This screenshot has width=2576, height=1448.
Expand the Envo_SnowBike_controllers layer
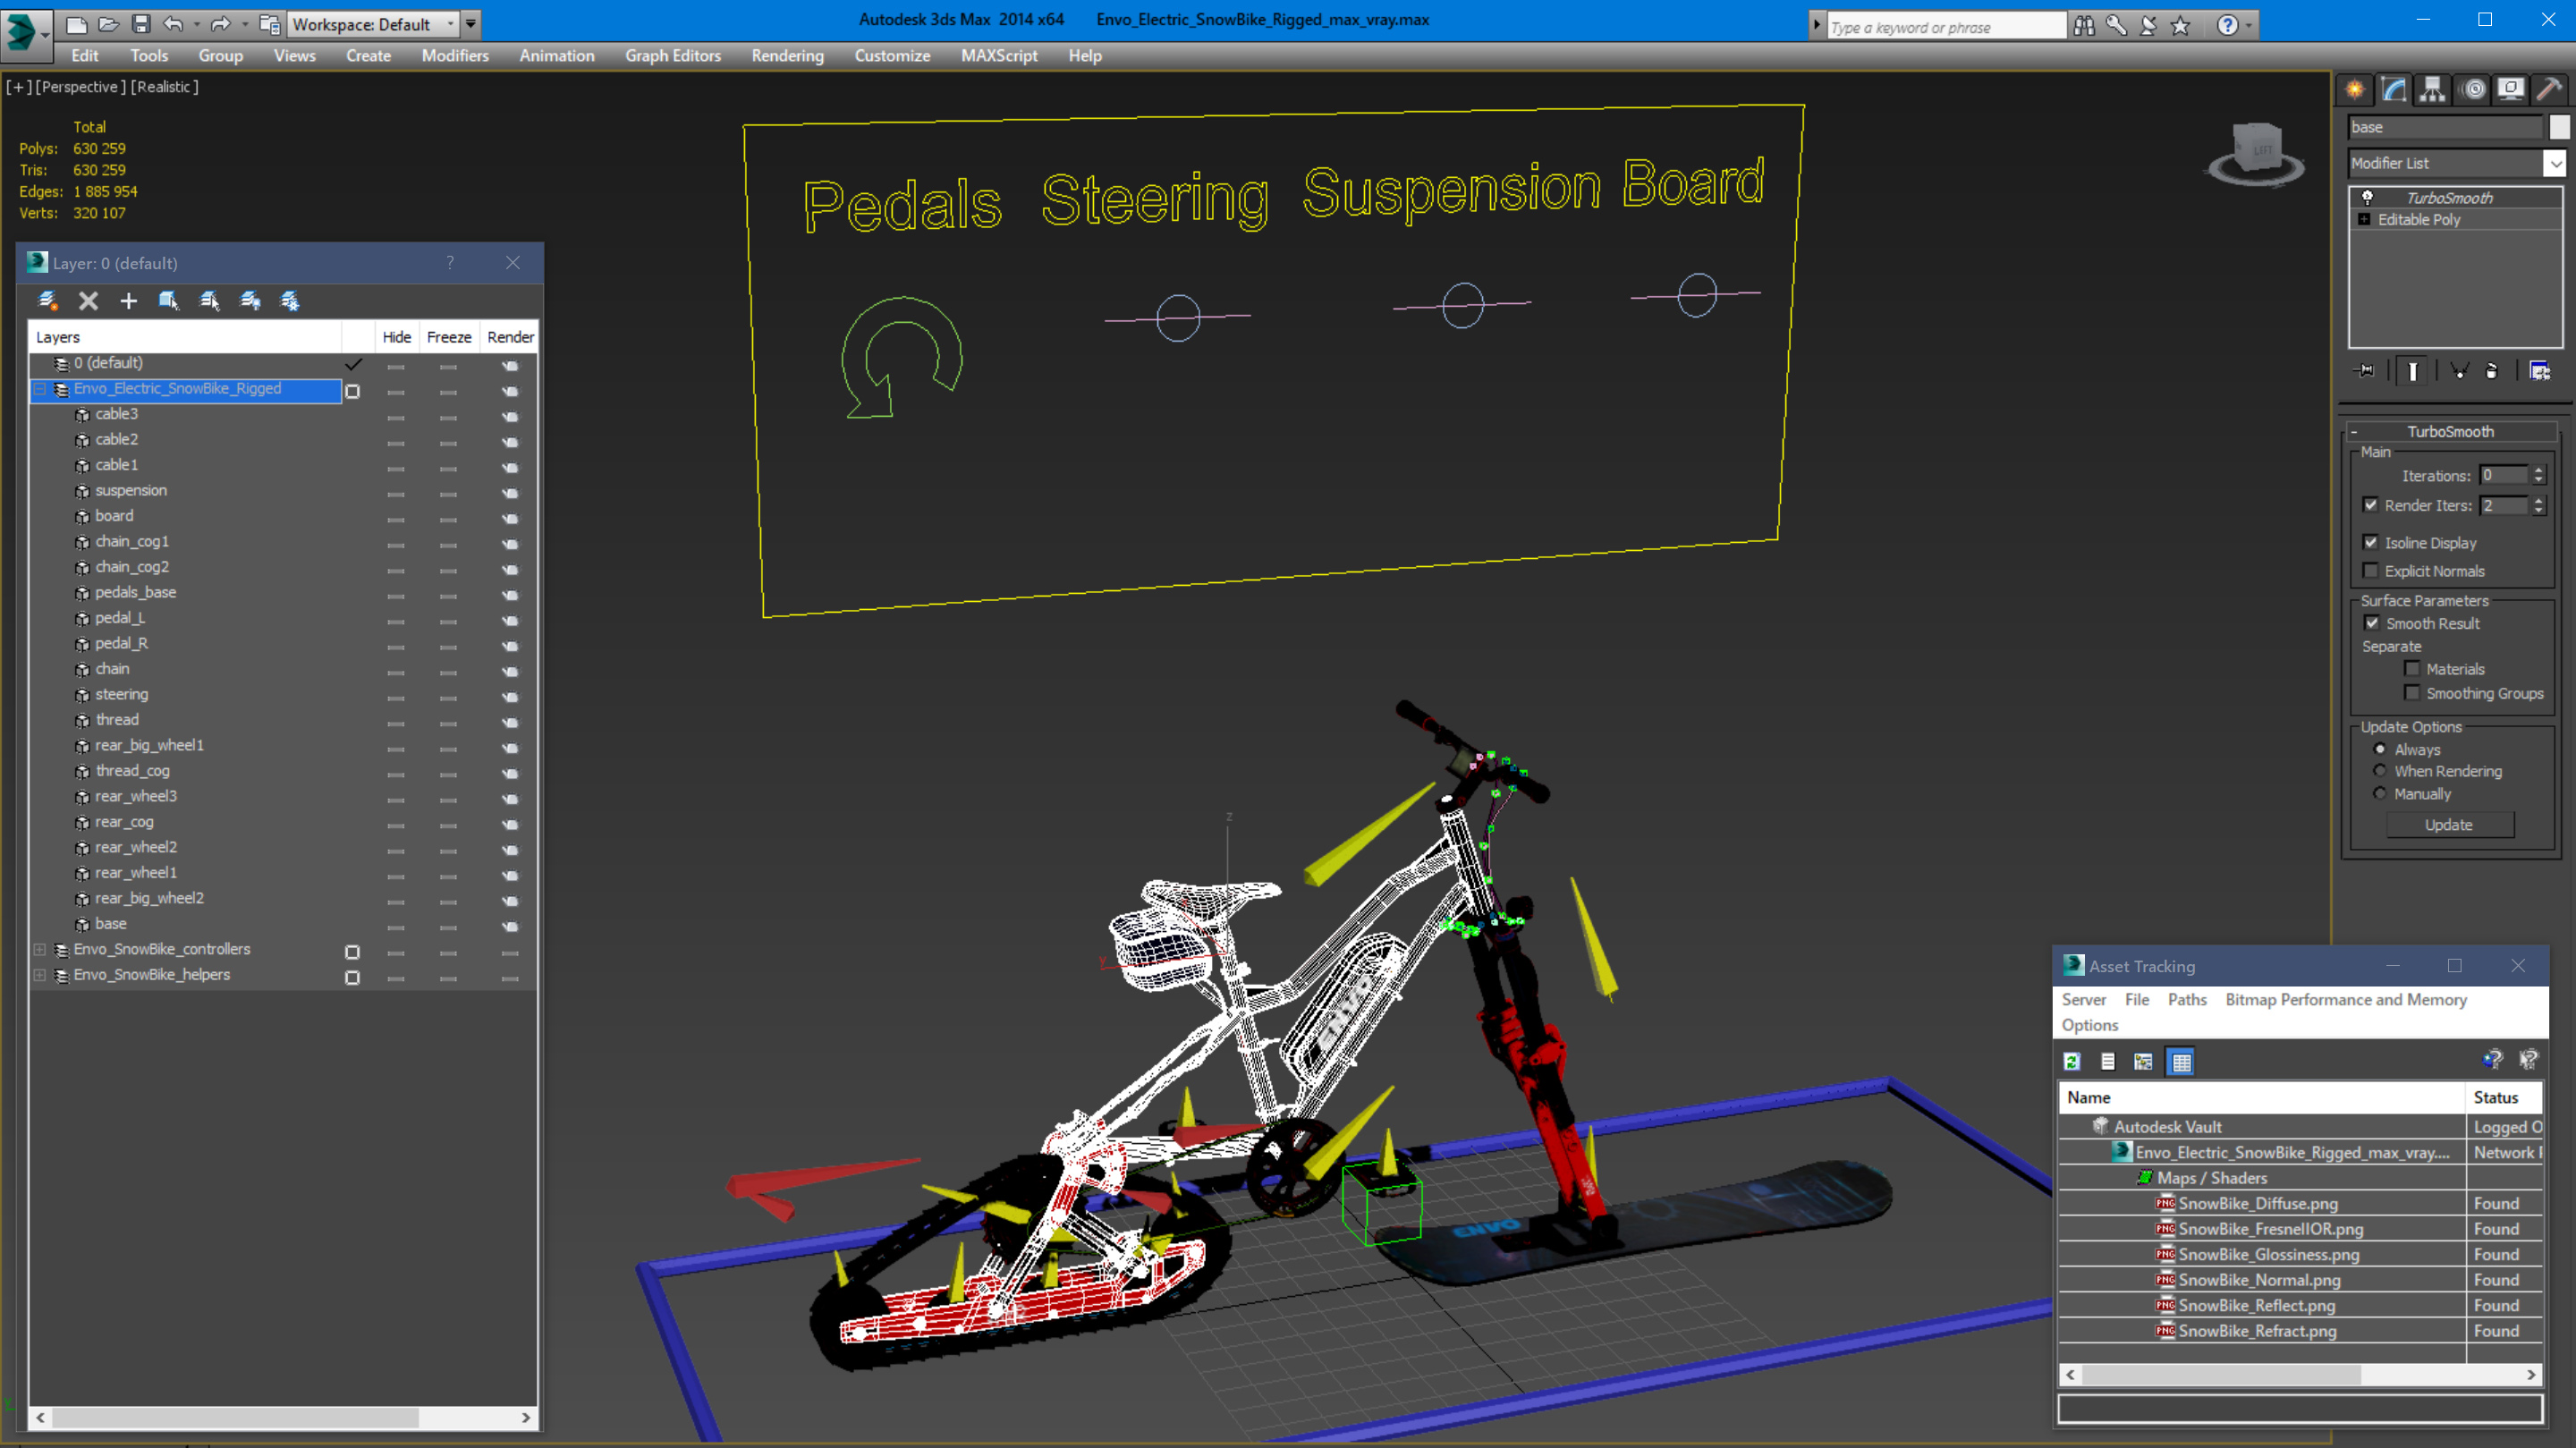(40, 950)
